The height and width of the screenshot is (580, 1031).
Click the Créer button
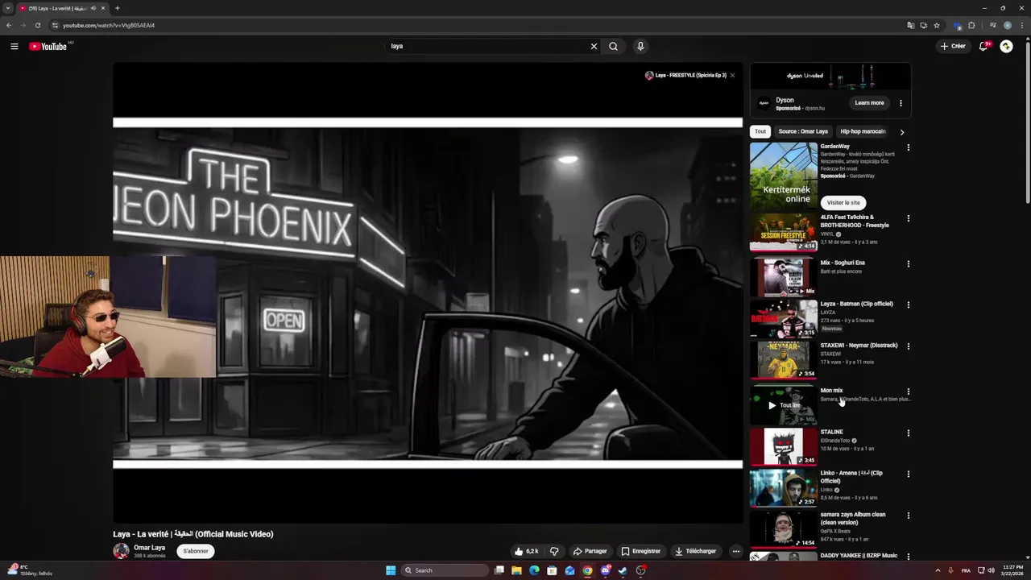click(x=953, y=46)
